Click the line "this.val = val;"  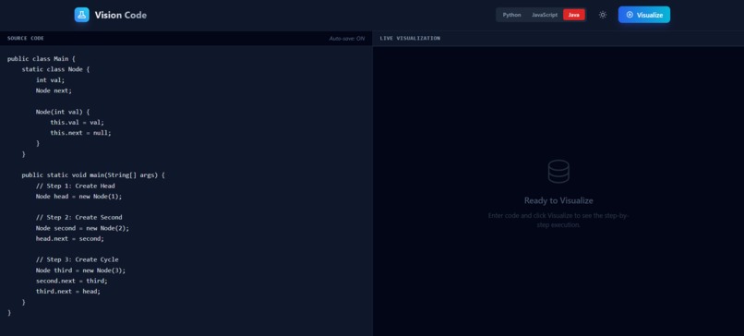(77, 122)
